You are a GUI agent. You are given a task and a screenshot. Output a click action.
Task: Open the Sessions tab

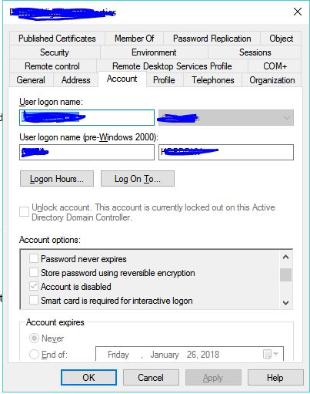[x=255, y=52]
